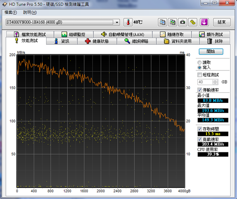237x199 pixels.
Task: Open options via yellow tools icon
Action: (192, 22)
